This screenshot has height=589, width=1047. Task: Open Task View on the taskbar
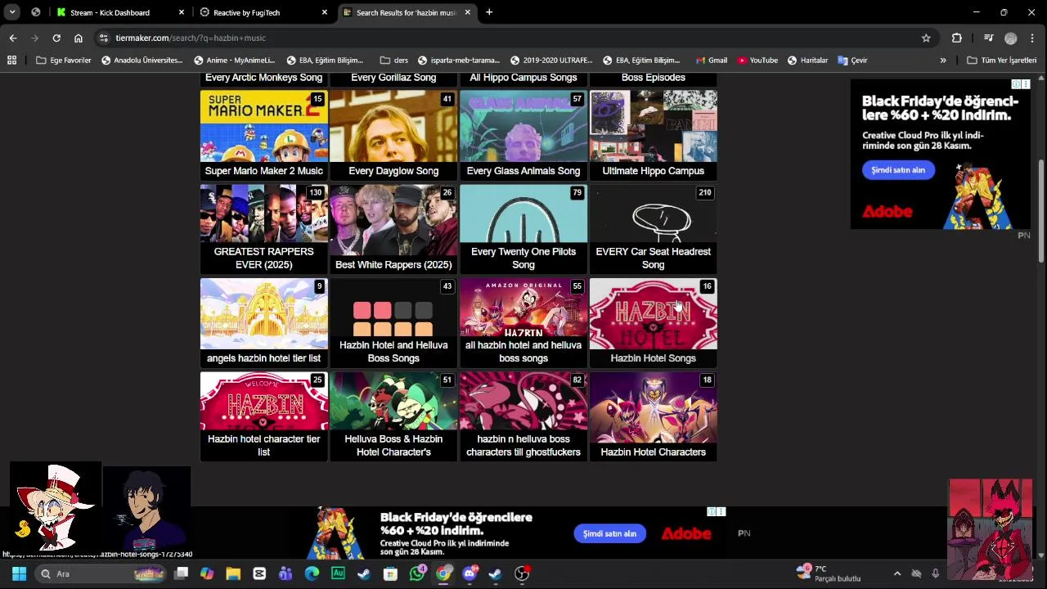182,573
